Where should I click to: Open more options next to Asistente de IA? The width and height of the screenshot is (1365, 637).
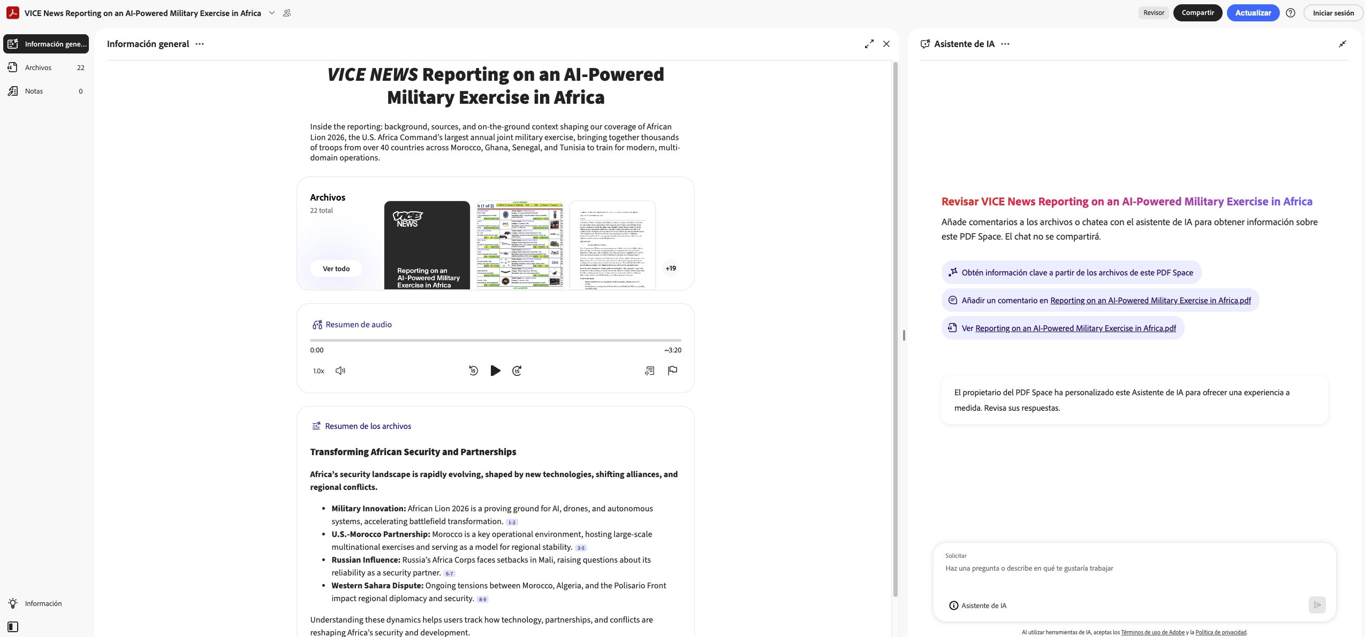point(1005,44)
